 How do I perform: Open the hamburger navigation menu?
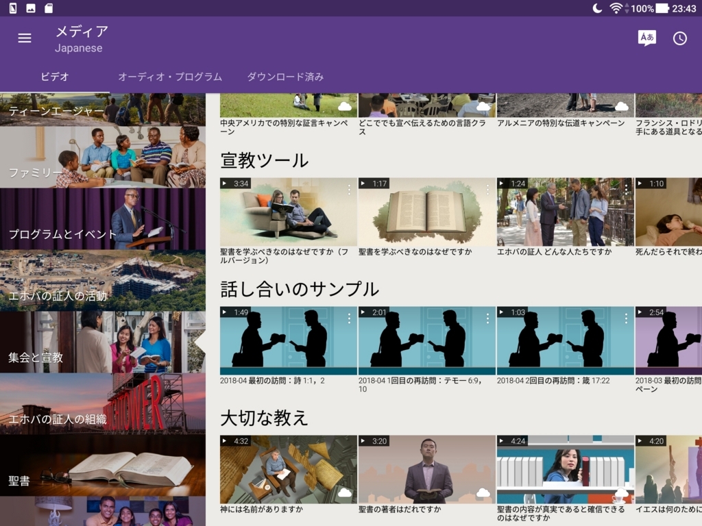(25, 38)
